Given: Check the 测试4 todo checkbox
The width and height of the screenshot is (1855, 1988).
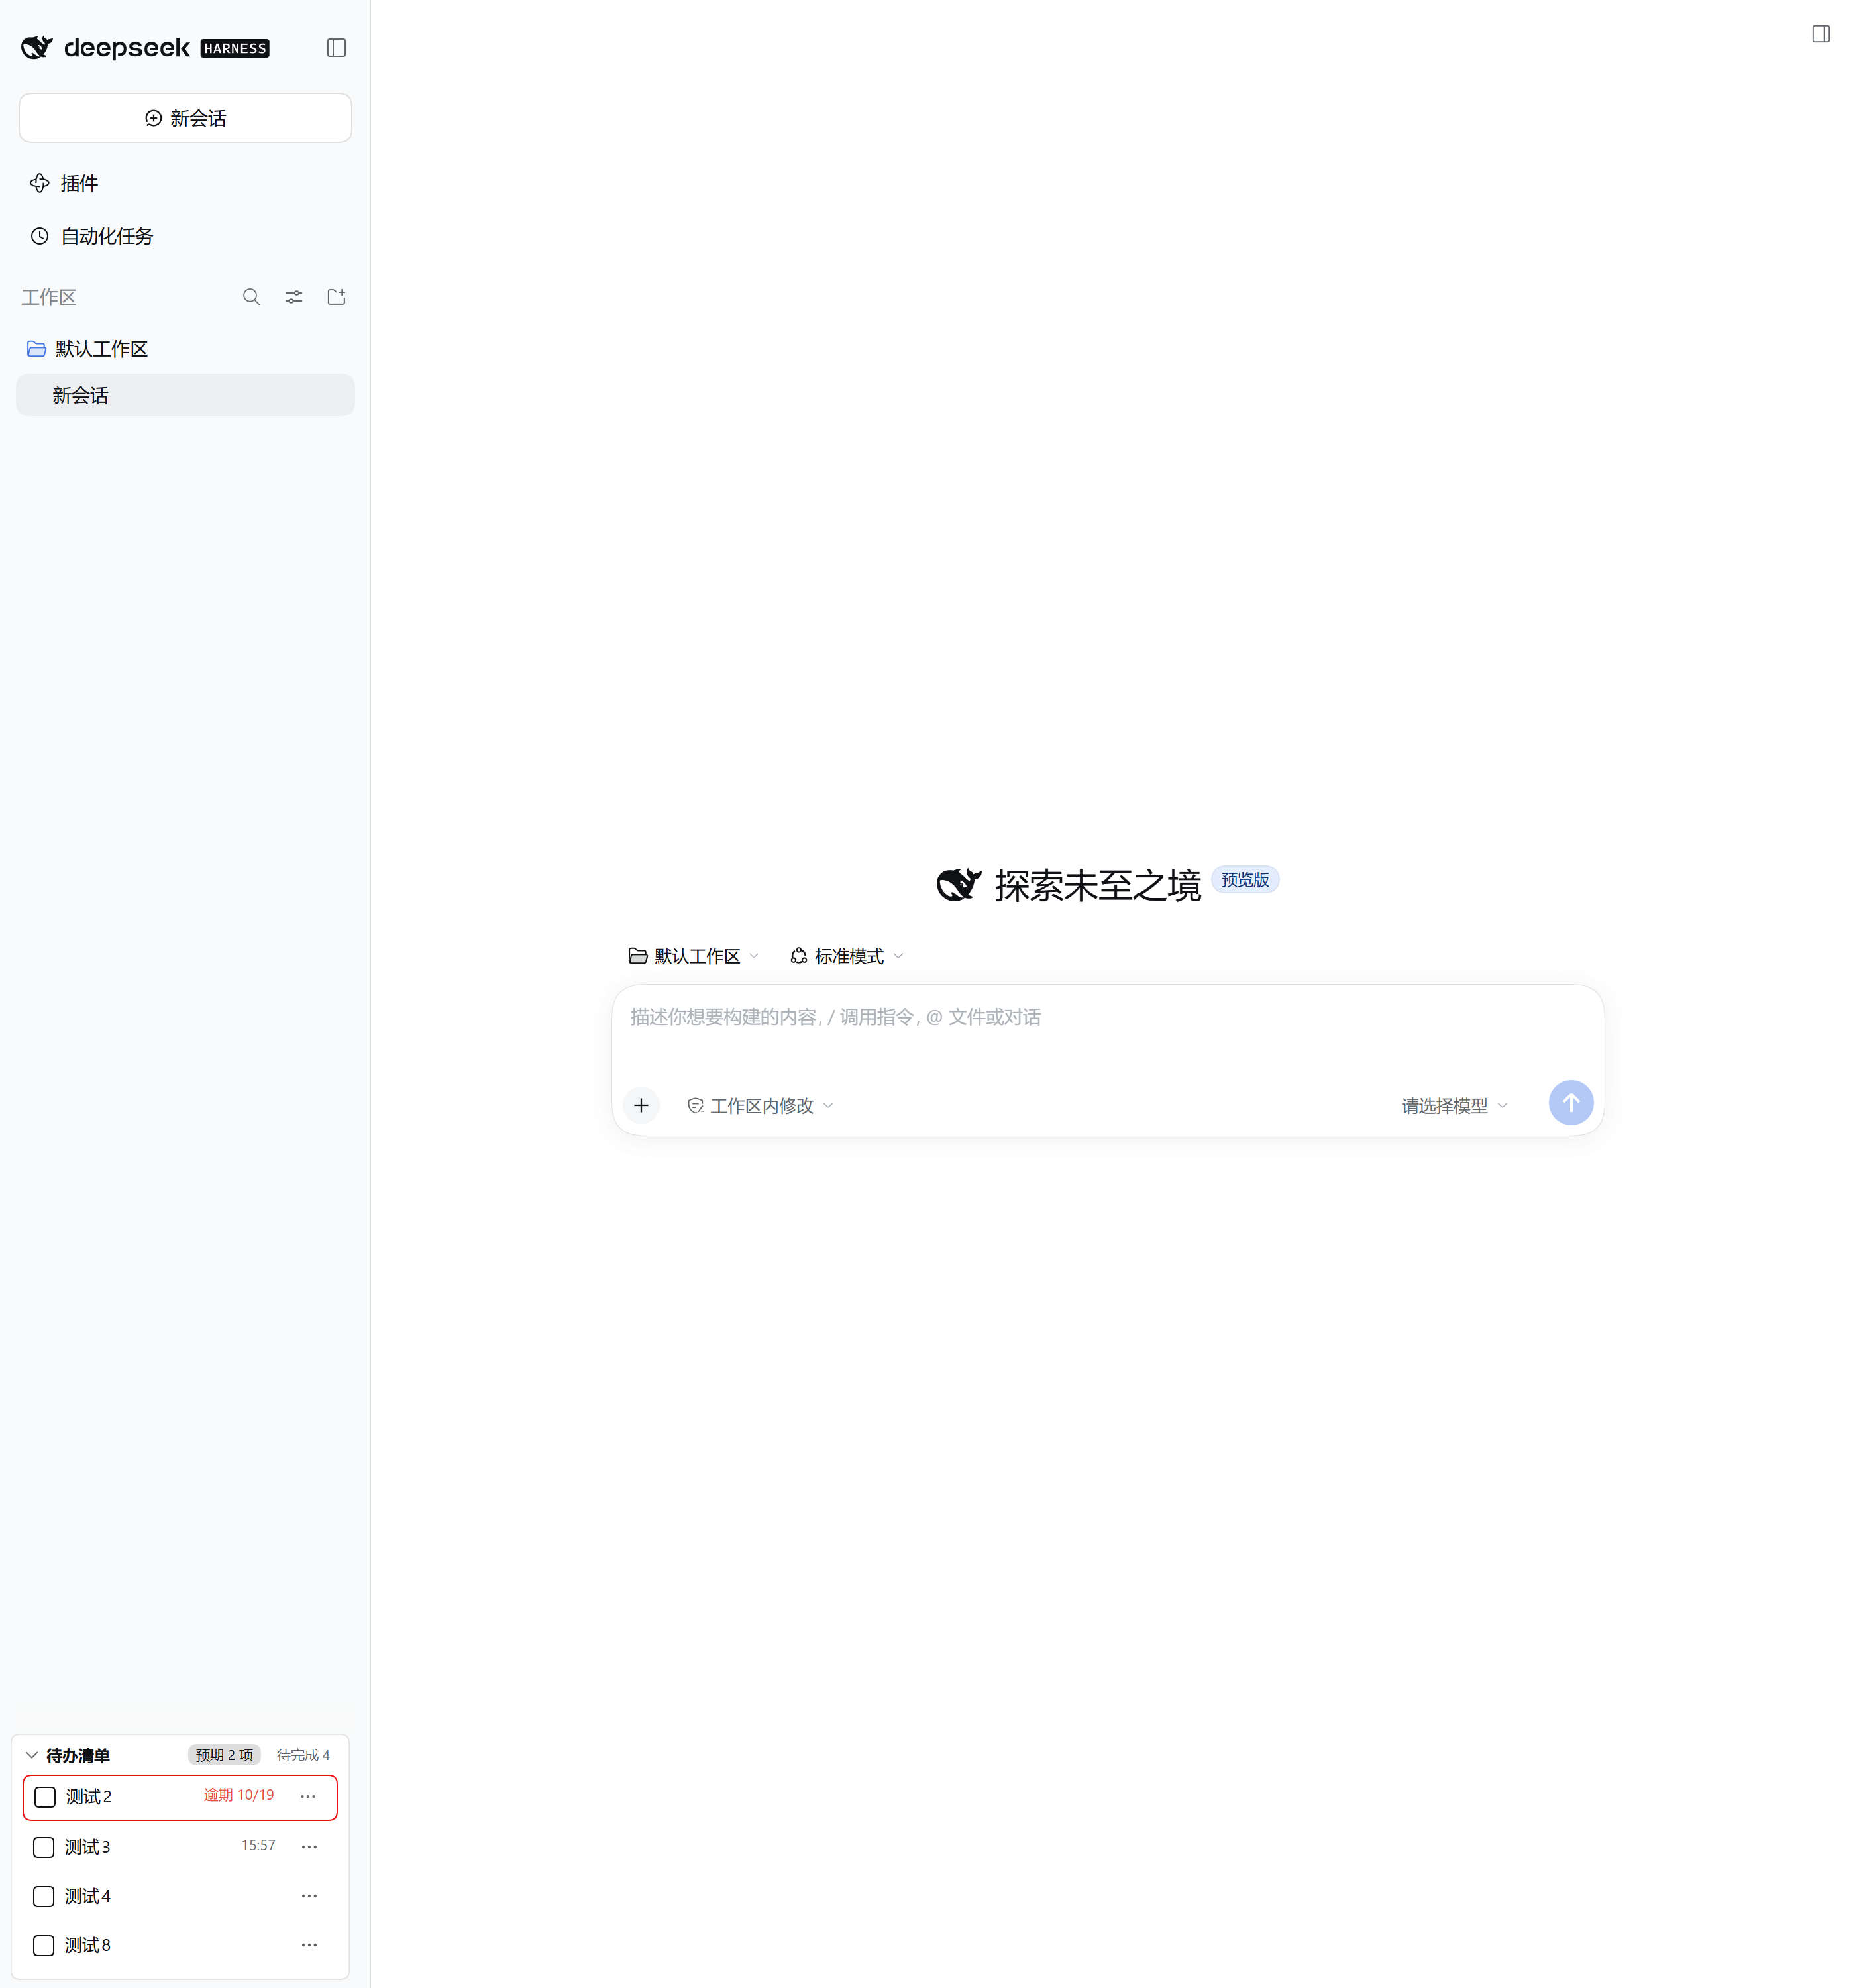Looking at the screenshot, I should point(44,1896).
